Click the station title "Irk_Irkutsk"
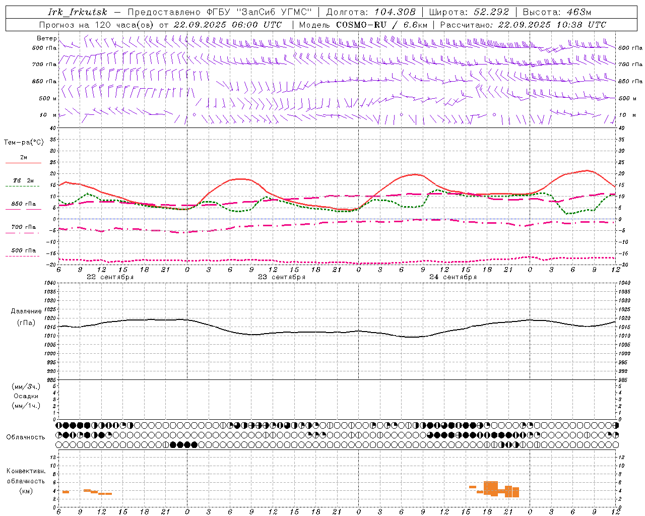645x516 pixels. [x=78, y=12]
